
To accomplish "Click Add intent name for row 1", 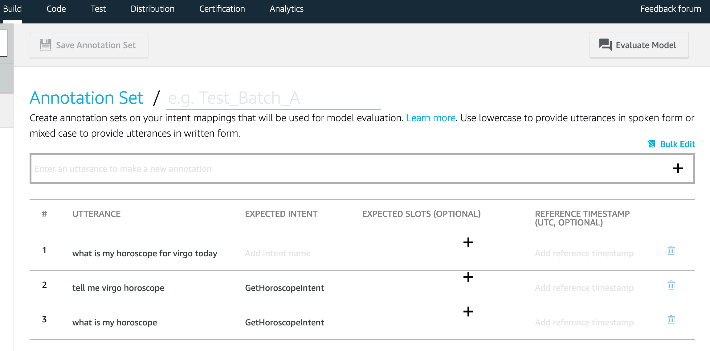I will click(278, 253).
